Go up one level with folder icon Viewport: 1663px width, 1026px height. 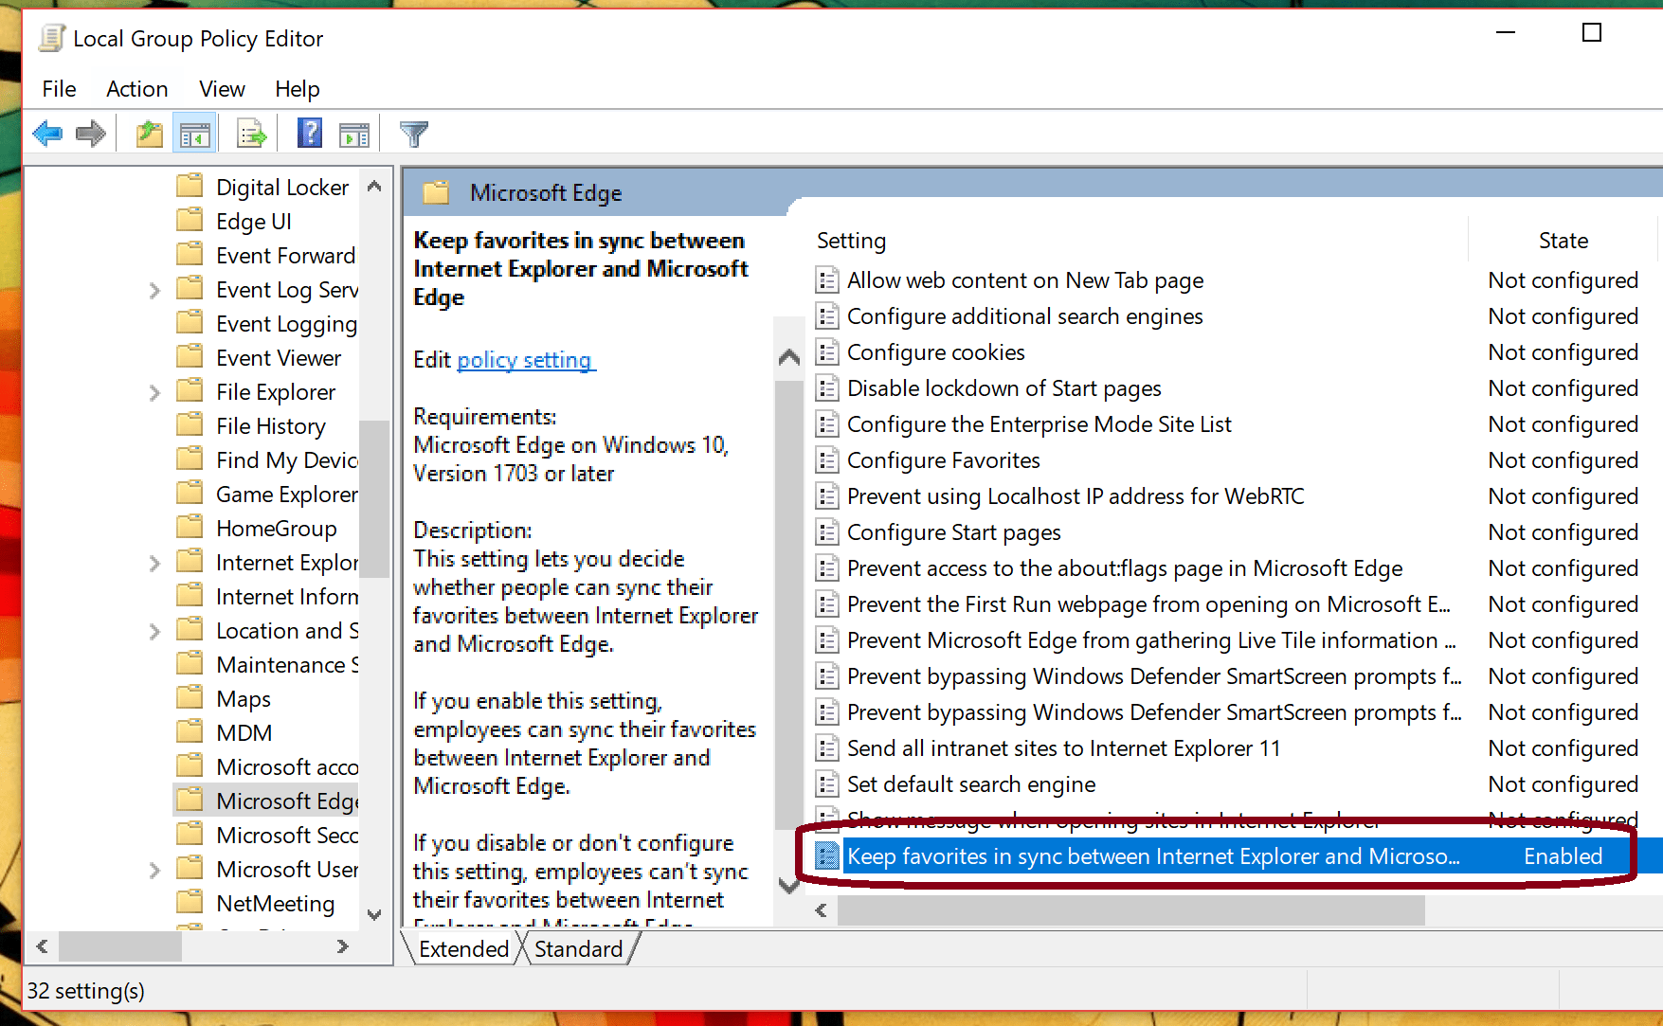coord(149,134)
